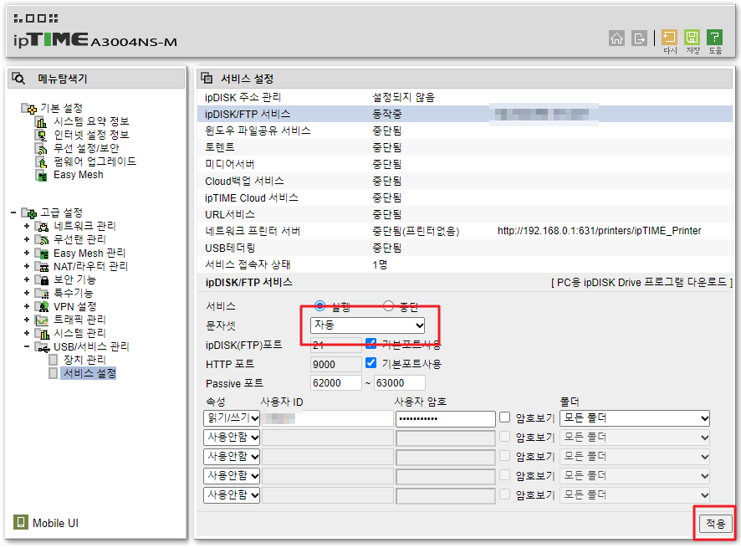This screenshot has height=548, width=741.
Task: Toggle 기본포트사용 for ipDISK(FTP) port
Action: tap(371, 343)
